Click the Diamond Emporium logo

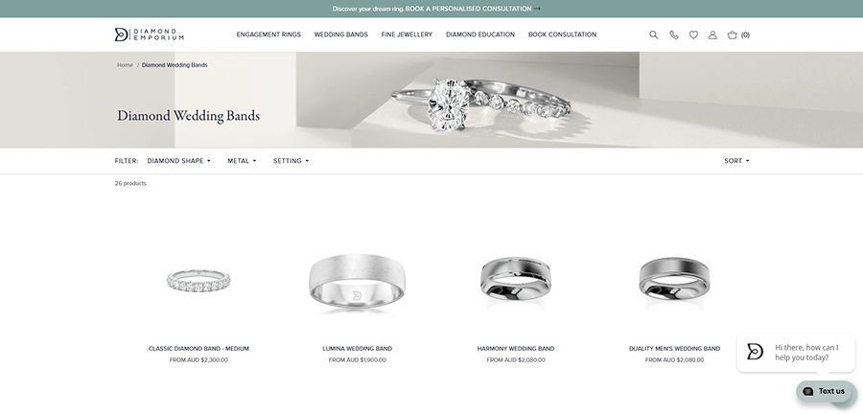coord(150,34)
